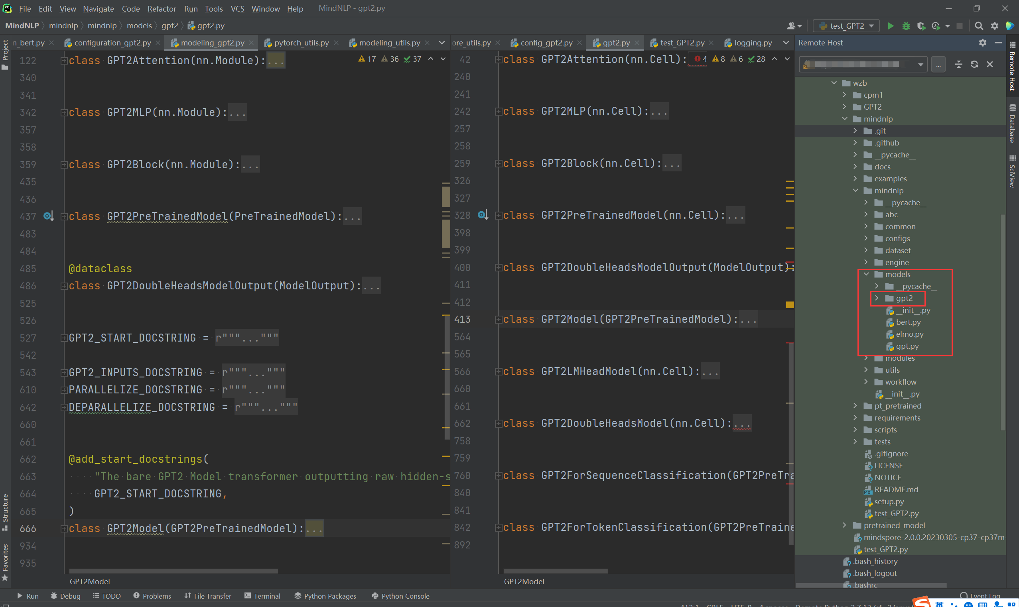This screenshot has height=607, width=1019.
Task: Unfold the GPT2MLP(nn.Module) class
Action: point(64,112)
